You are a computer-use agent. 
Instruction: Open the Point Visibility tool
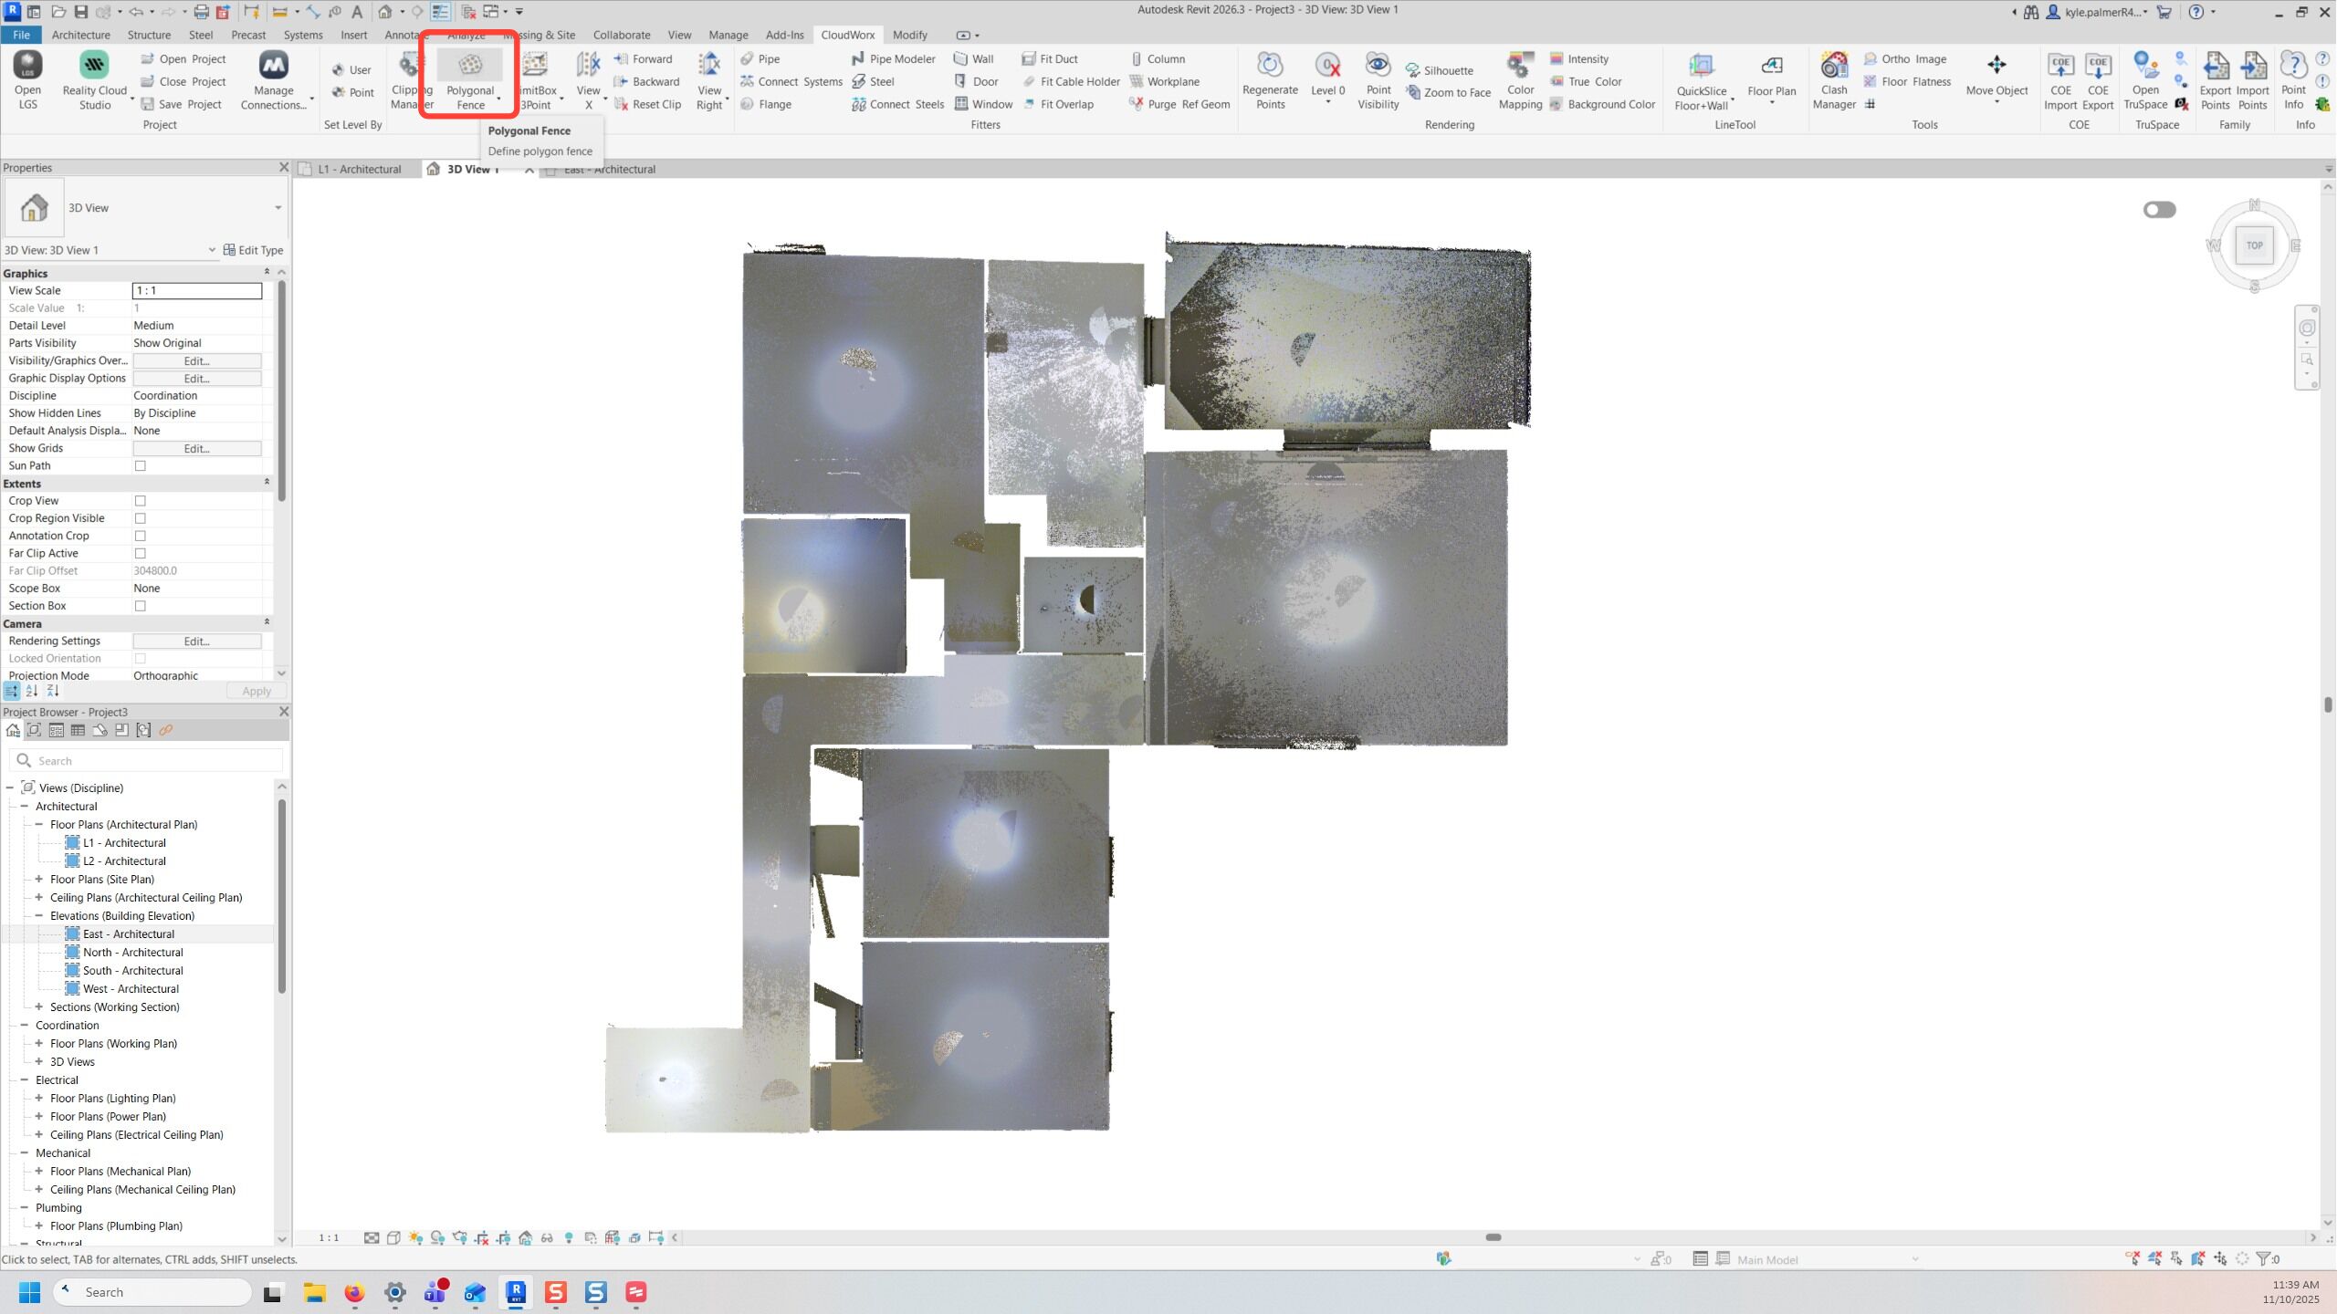click(1378, 67)
